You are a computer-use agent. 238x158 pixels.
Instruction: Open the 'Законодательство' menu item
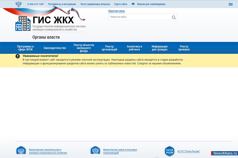pyautogui.click(x=55, y=48)
